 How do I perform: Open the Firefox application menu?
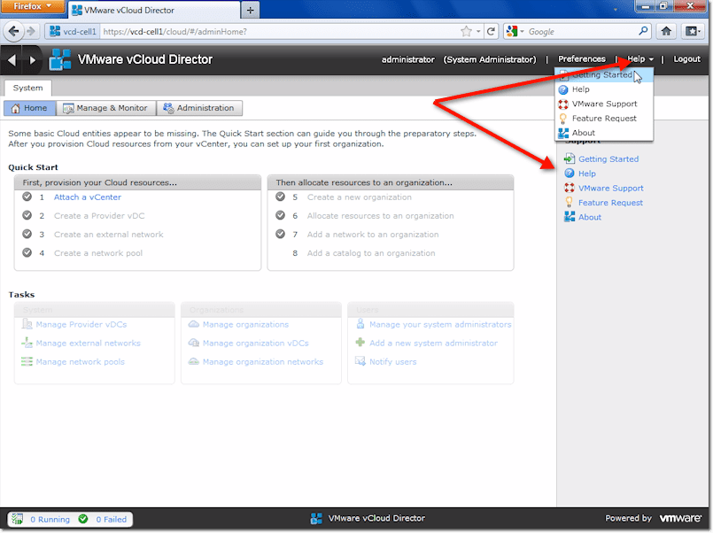tap(32, 6)
